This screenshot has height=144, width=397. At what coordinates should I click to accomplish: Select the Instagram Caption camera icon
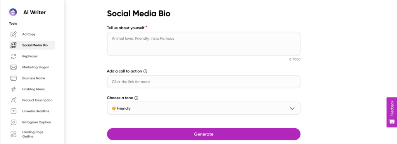pyautogui.click(x=14, y=122)
